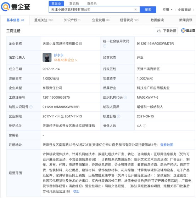Viewport: 196px width, 198px height.
Task: Click help icon under 统一社会信用代码
Action: (x=105, y=46)
